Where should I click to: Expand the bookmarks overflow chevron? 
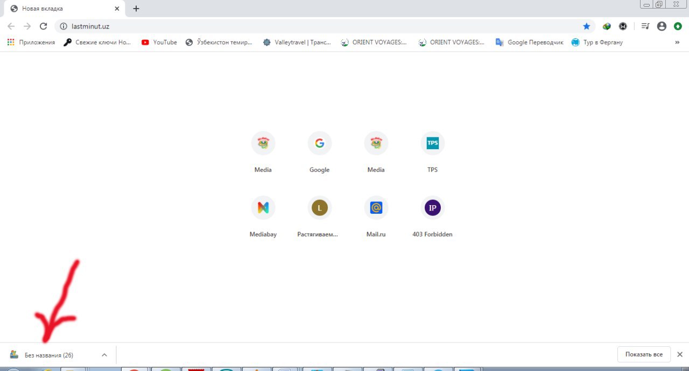pos(677,42)
